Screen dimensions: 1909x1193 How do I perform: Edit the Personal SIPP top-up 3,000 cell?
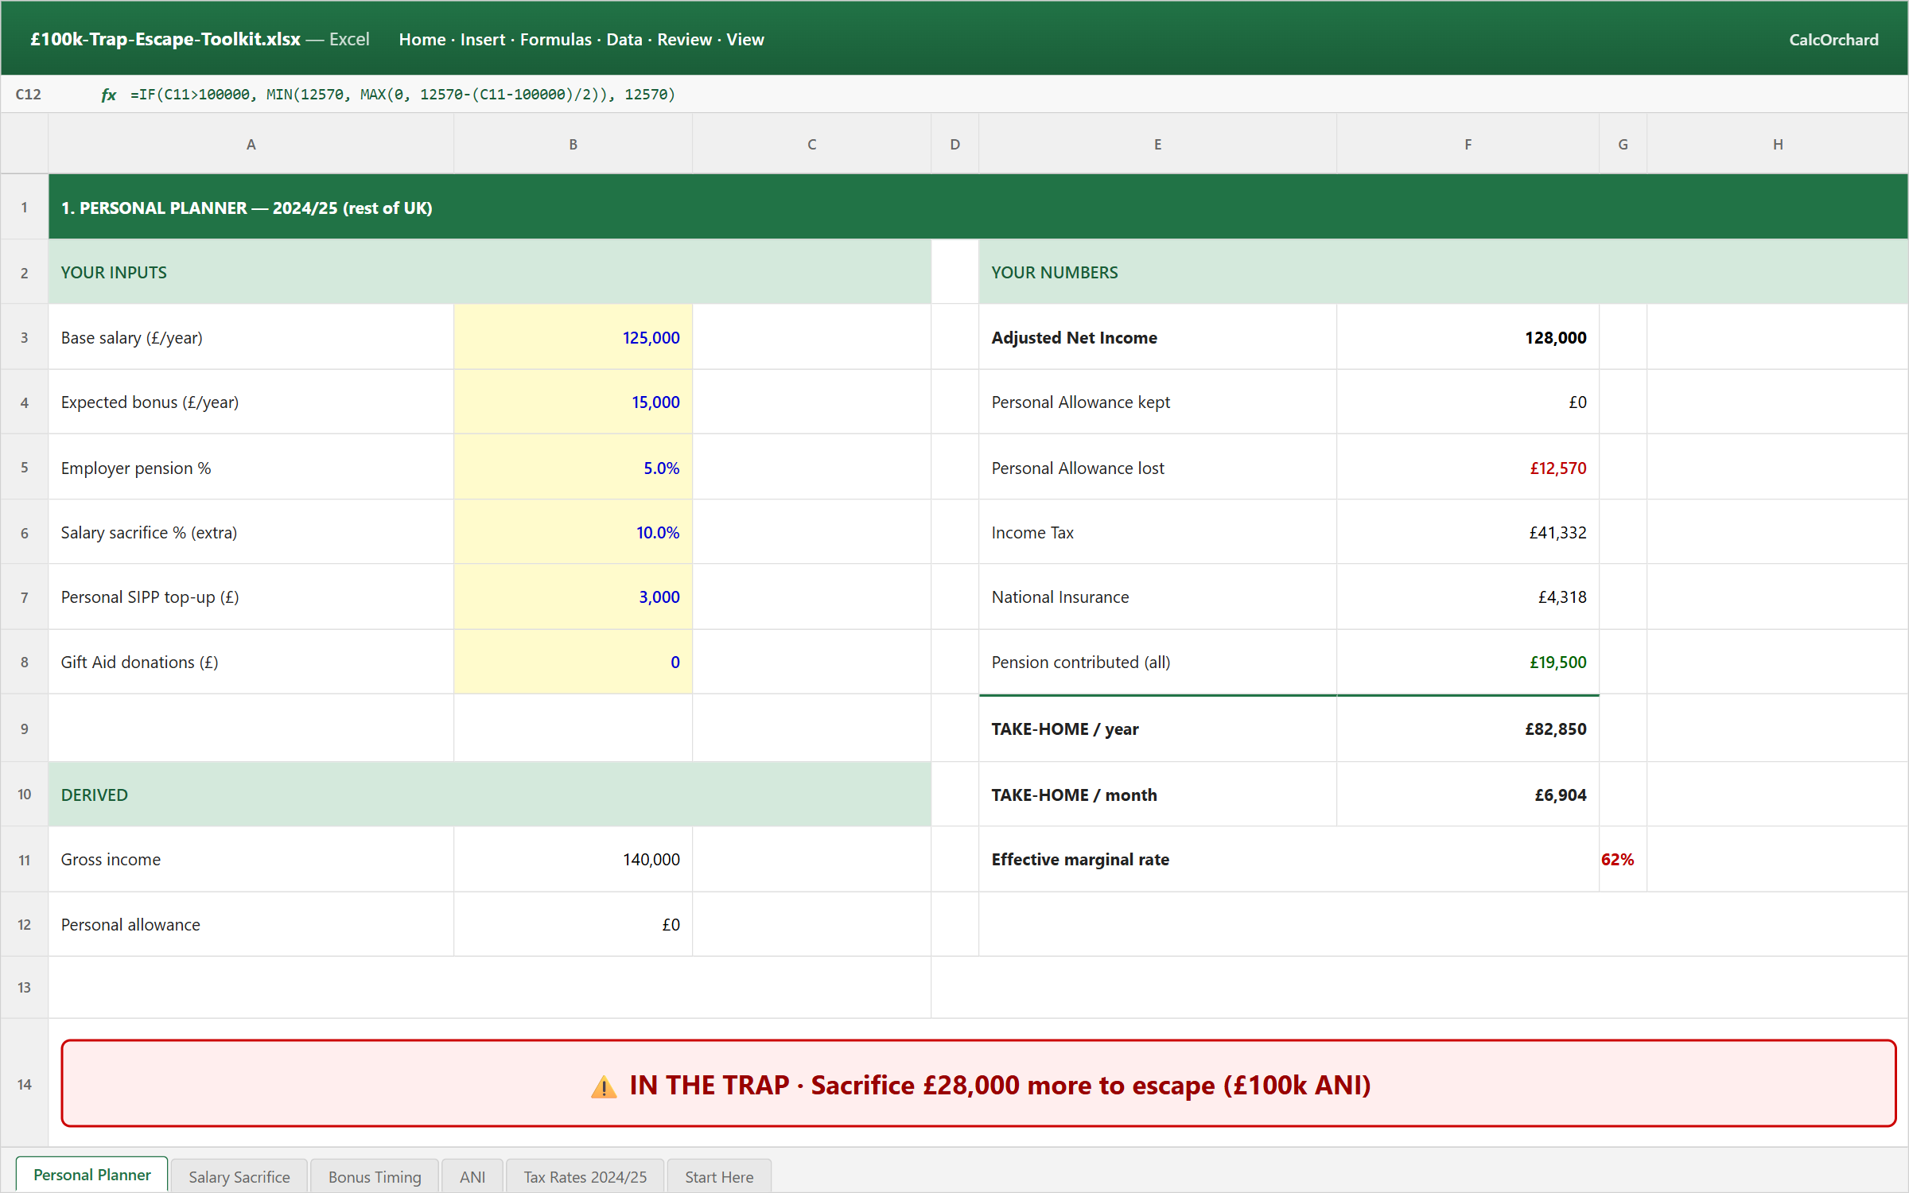pos(573,596)
